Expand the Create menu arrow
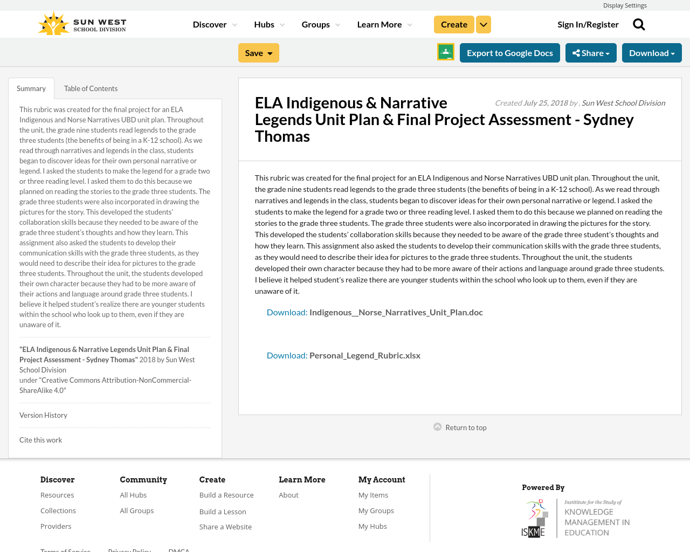 (x=483, y=24)
